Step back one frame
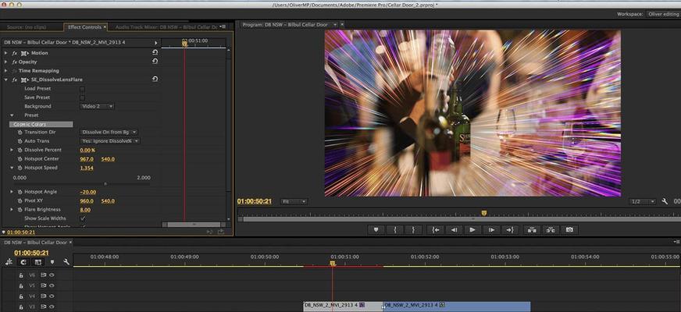 [x=454, y=230]
